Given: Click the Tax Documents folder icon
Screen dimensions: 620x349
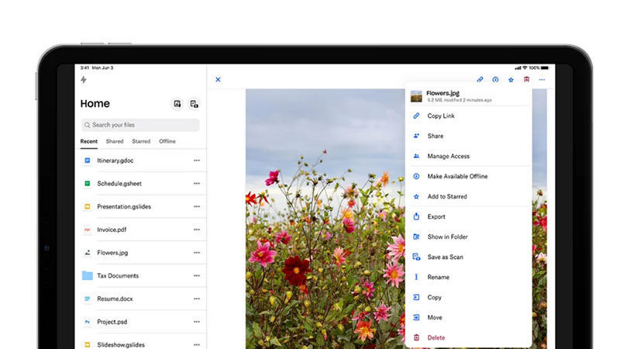Looking at the screenshot, I should click(88, 275).
